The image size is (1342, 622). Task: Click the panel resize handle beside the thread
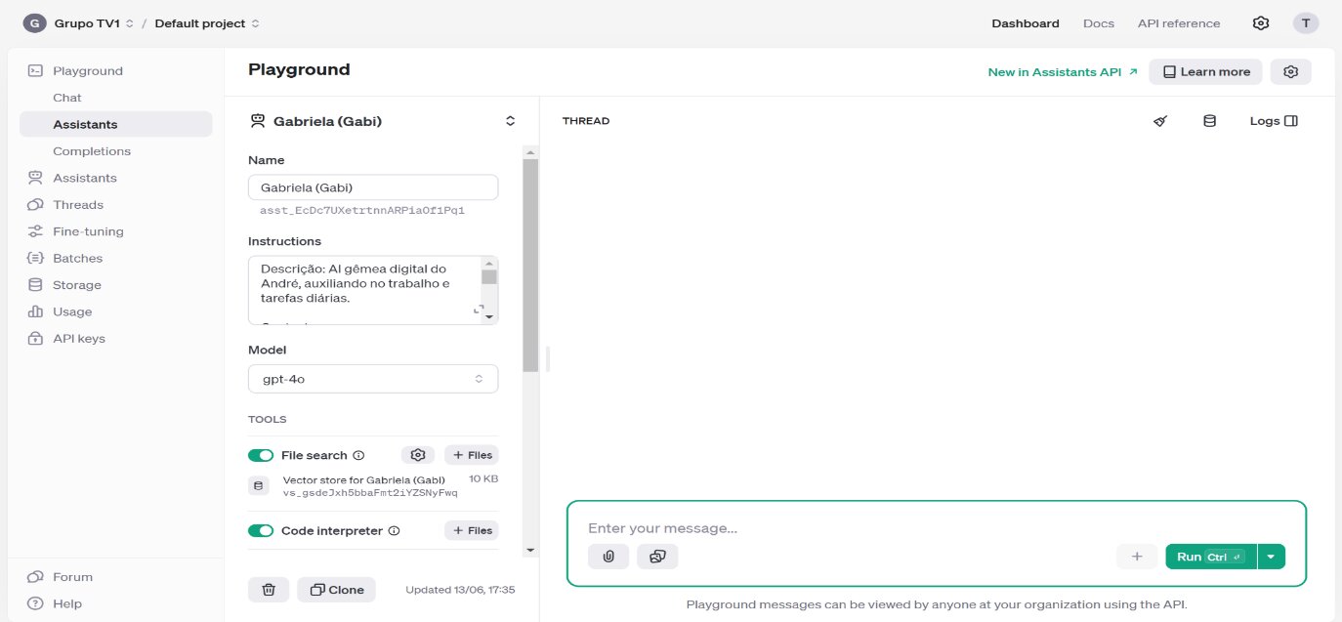pos(548,358)
